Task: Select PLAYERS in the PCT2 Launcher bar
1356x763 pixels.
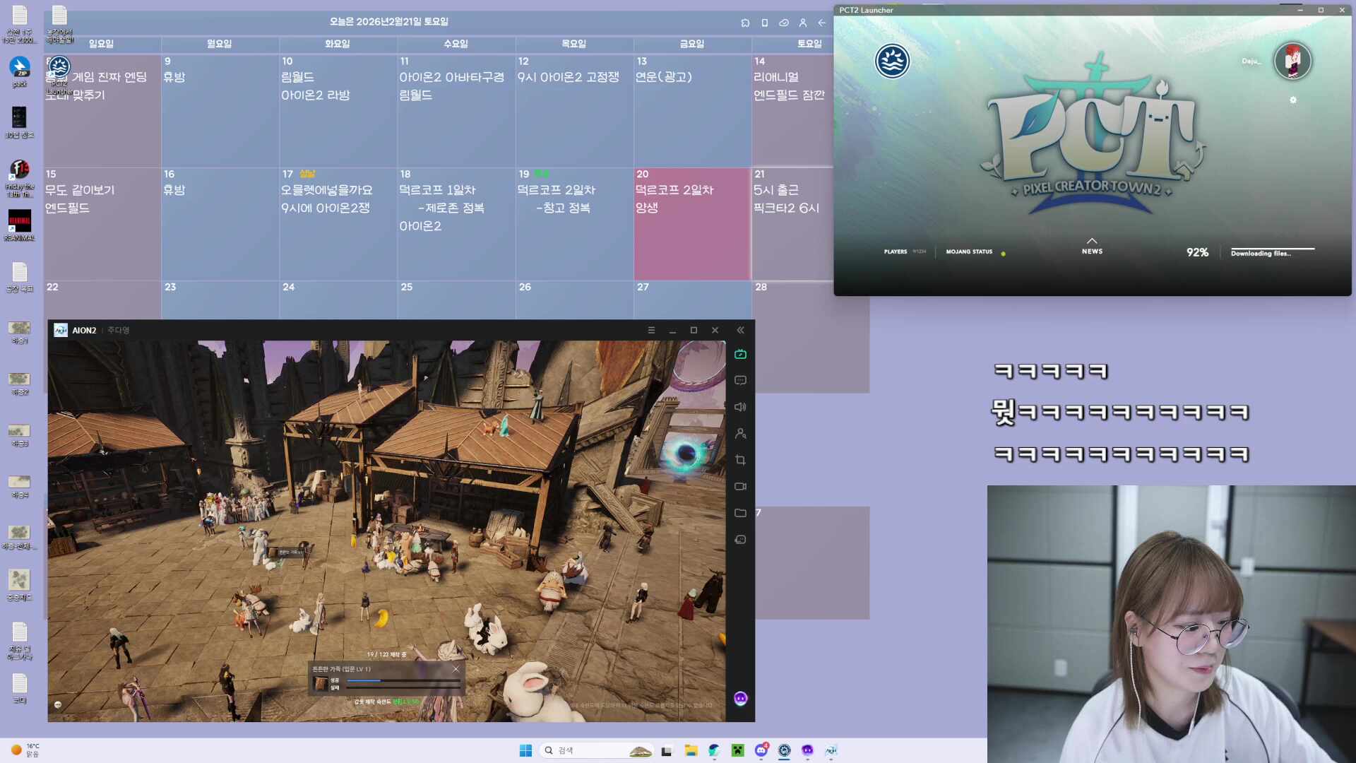Action: click(896, 252)
